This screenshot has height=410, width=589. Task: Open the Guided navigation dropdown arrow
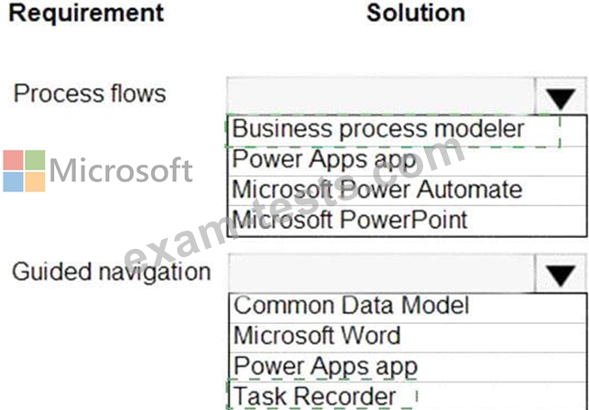(558, 275)
